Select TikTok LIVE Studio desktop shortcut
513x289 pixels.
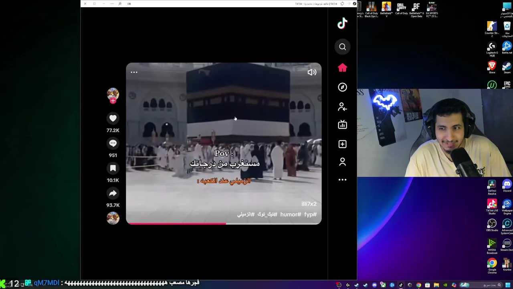[492, 206]
